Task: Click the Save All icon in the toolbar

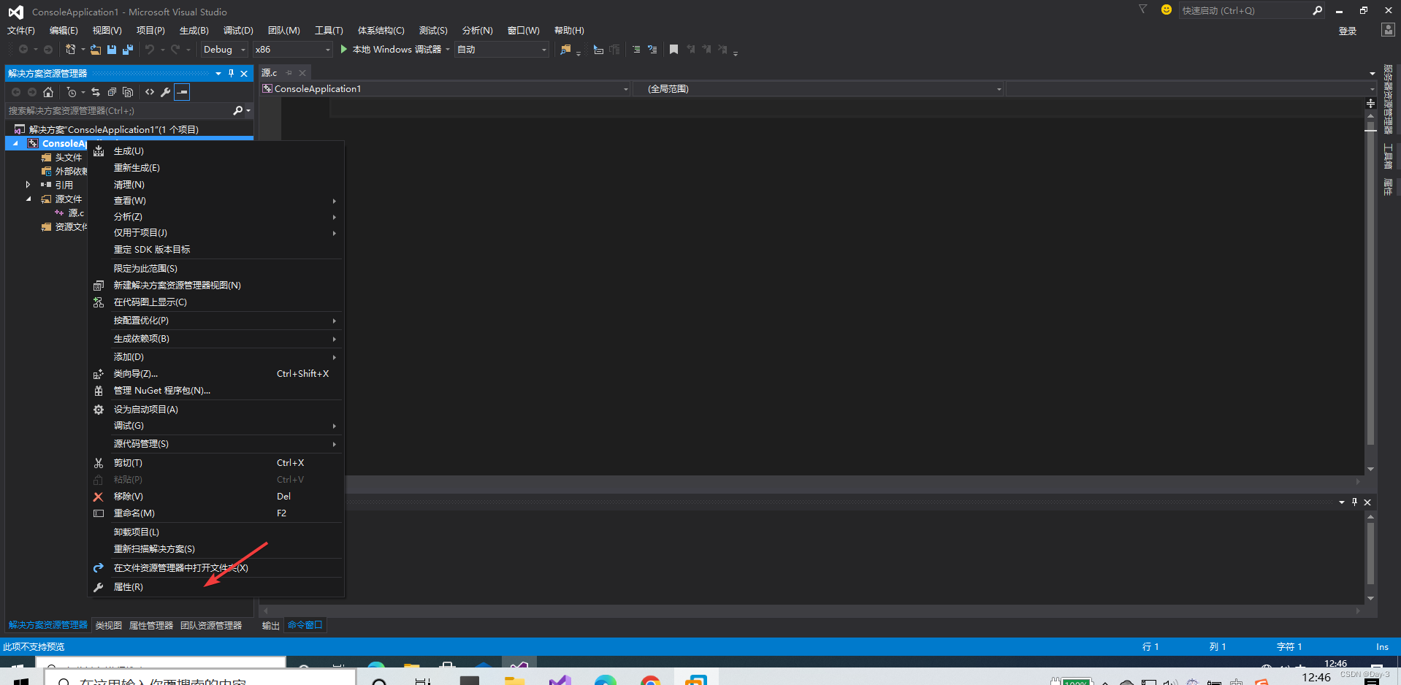Action: pyautogui.click(x=128, y=50)
